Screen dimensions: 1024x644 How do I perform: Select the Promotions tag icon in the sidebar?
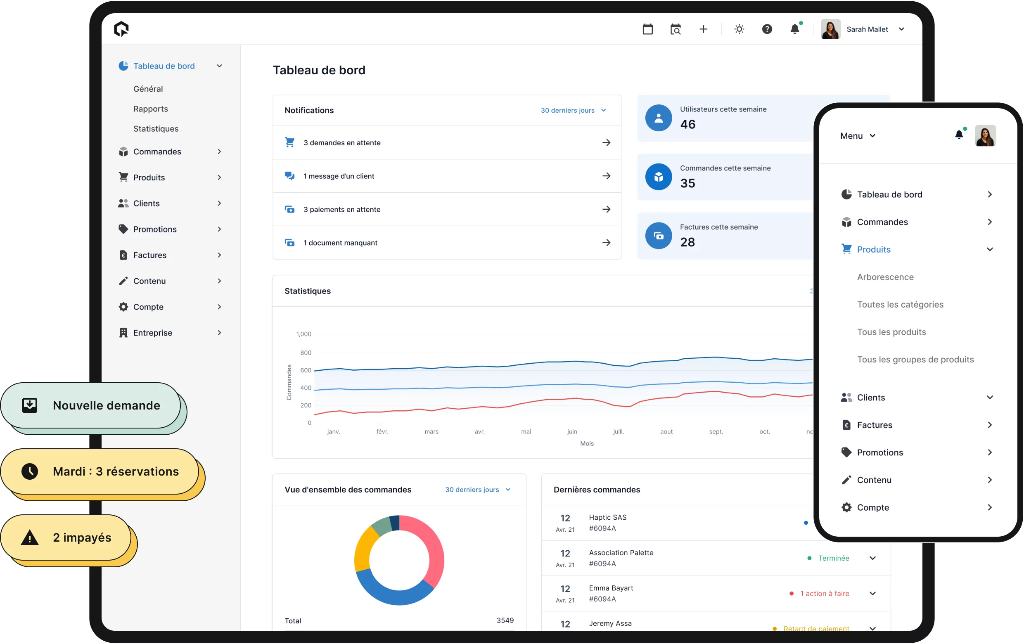pyautogui.click(x=123, y=229)
